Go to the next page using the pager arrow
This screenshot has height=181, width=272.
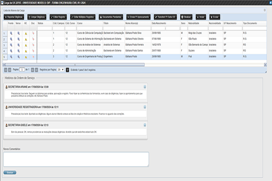(x=32, y=69)
